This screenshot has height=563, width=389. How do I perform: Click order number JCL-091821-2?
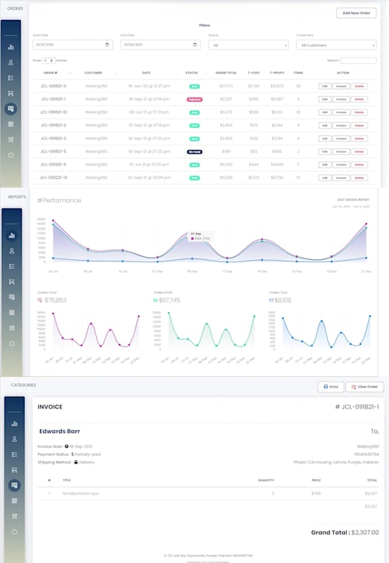click(53, 125)
